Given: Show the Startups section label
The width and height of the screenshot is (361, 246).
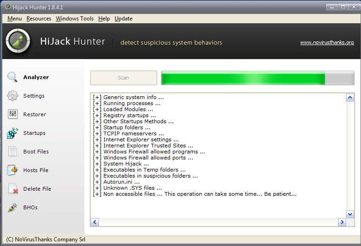Looking at the screenshot, I should tap(34, 133).
